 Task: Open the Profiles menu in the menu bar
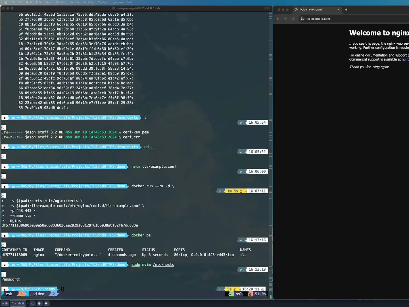89,2
